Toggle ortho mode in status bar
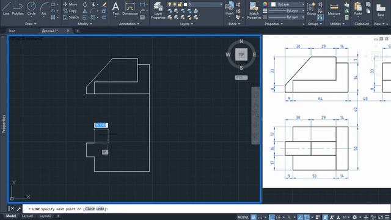Image resolution: width=391 pixels, height=220 pixels. (x=272, y=218)
